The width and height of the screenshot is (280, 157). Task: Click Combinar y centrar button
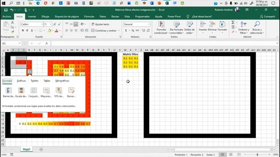pos(104,31)
